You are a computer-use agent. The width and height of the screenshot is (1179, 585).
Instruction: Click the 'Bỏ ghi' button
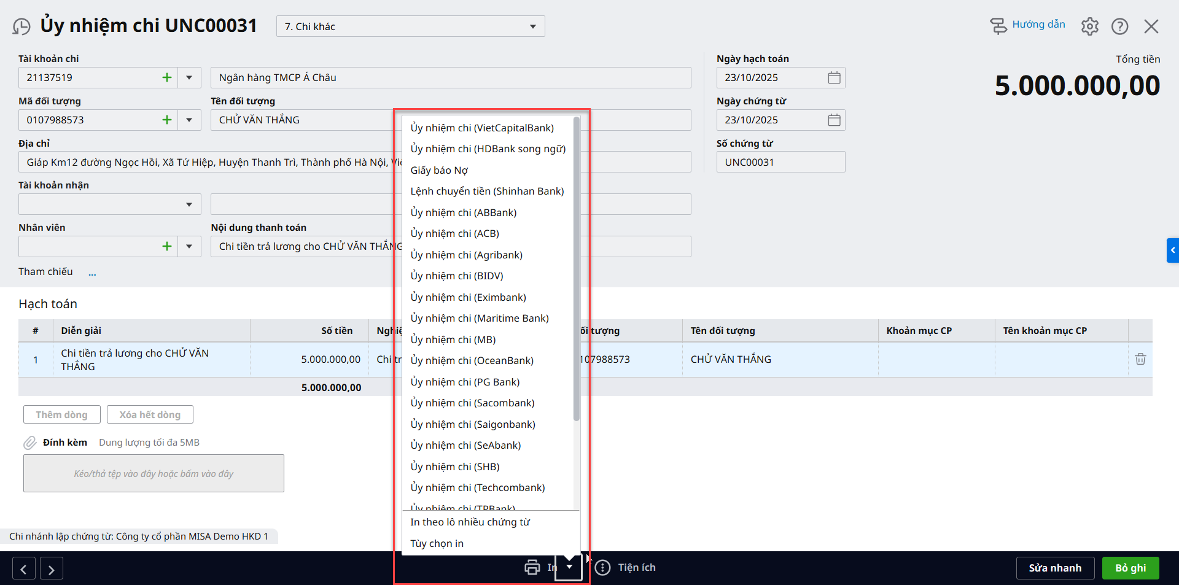(1130, 568)
